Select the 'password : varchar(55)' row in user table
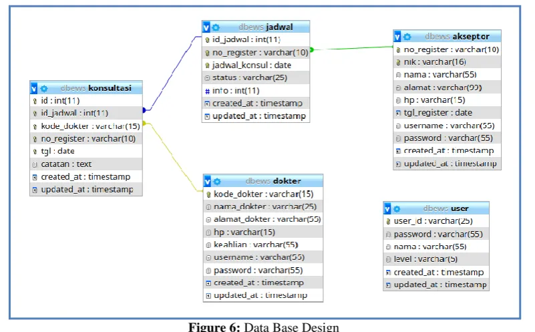 click(436, 234)
